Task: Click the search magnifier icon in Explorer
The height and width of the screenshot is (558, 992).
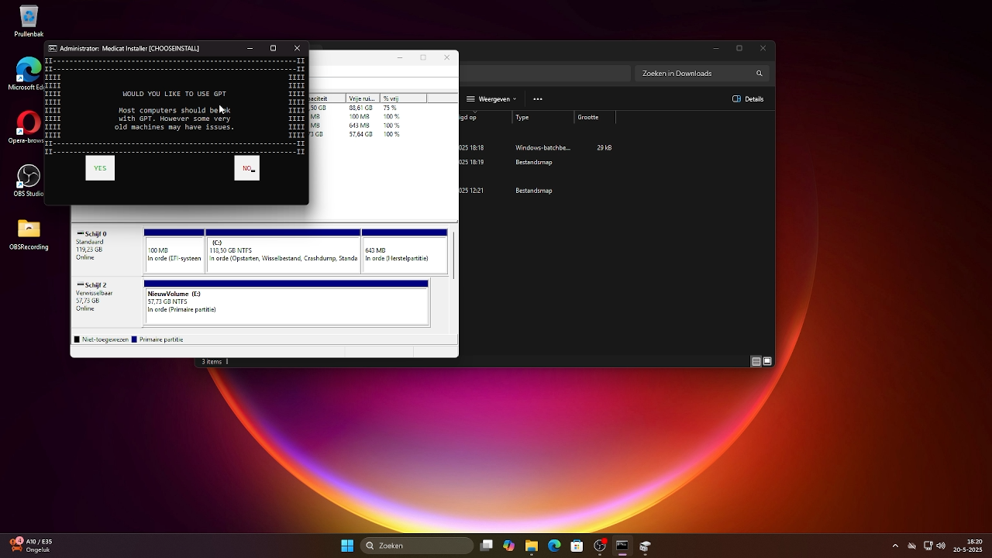Action: pos(759,74)
